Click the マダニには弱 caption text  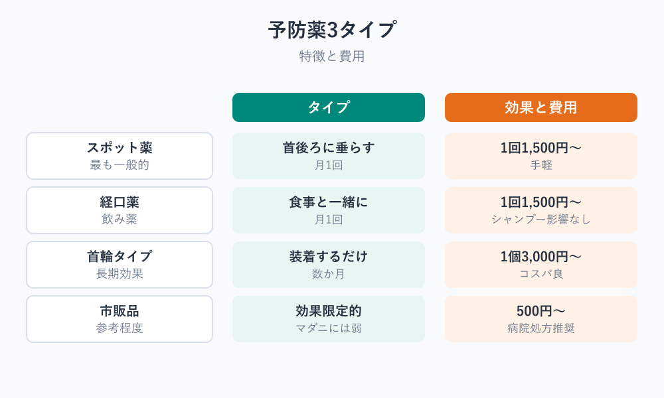(328, 328)
